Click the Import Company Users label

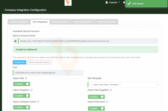24,102
